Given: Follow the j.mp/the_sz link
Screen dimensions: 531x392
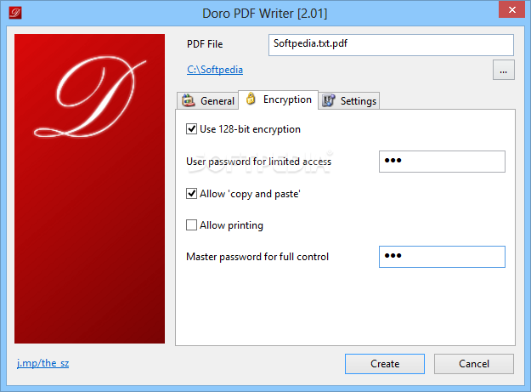Looking at the screenshot, I should 43,363.
